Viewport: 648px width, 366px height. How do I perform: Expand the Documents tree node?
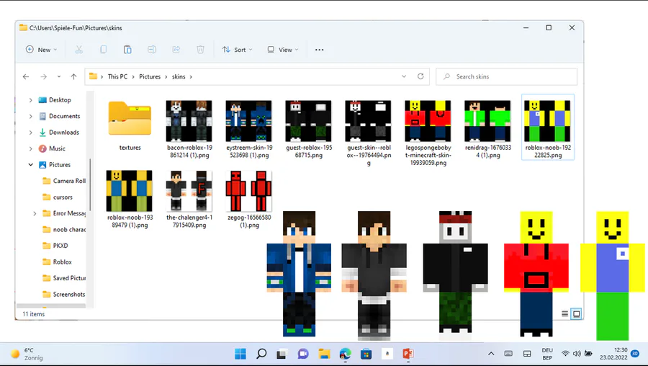point(30,116)
